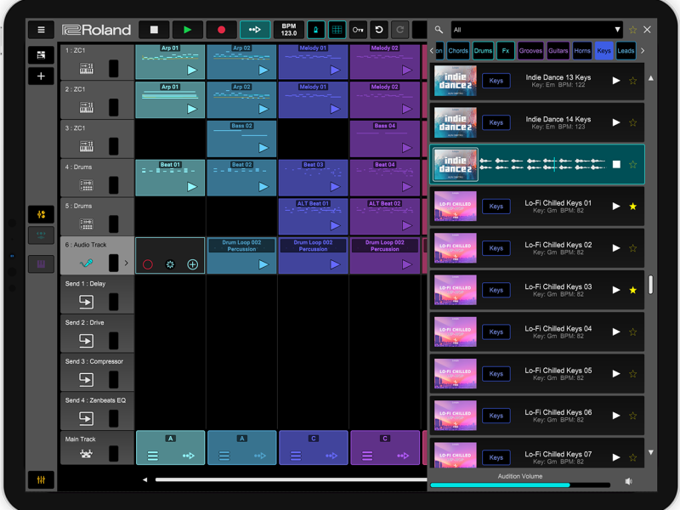Undo the last action
Image resolution: width=680 pixels, height=510 pixels.
click(379, 30)
